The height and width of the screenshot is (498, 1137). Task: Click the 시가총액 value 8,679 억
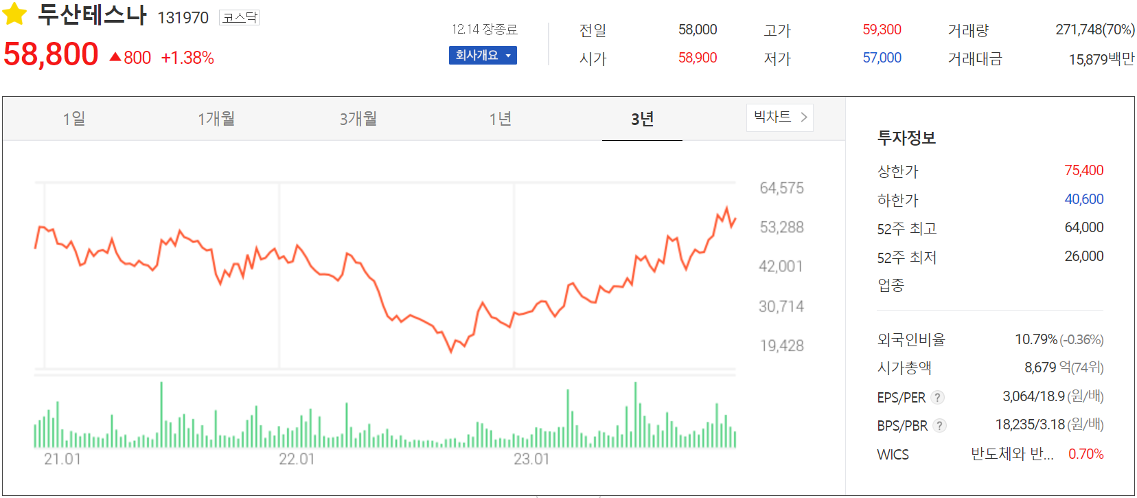click(1048, 367)
